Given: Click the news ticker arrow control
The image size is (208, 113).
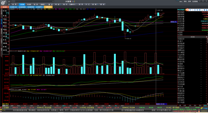Looking at the screenshot, I should pos(4,110).
